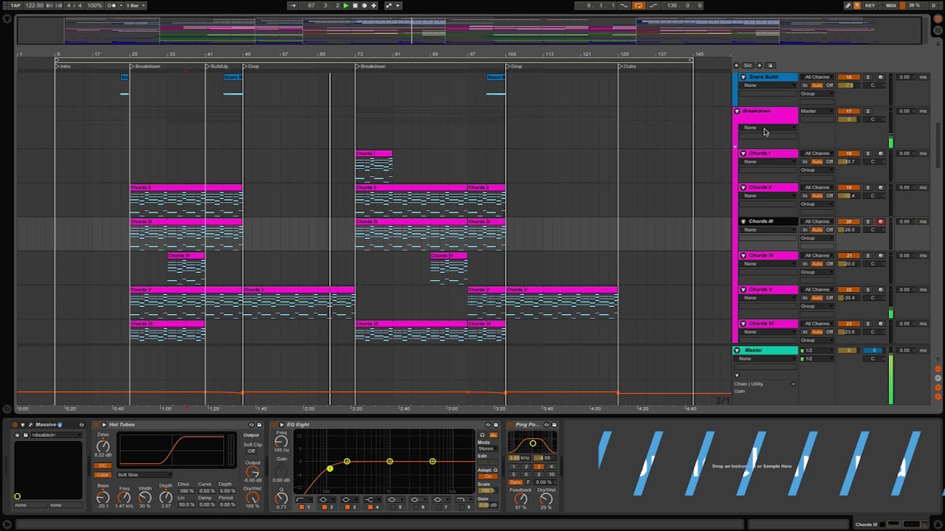Viewport: 945px width, 531px height.
Task: Open Snare Build All Channels input dropdown
Action: coord(817,77)
